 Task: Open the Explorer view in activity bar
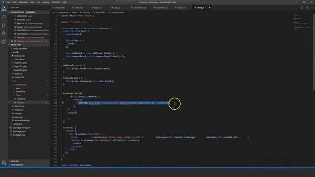pyautogui.click(x=4, y=9)
